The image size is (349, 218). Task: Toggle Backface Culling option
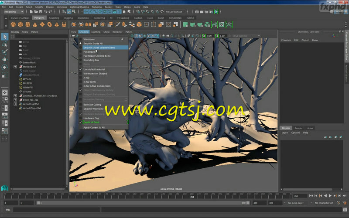click(92, 105)
